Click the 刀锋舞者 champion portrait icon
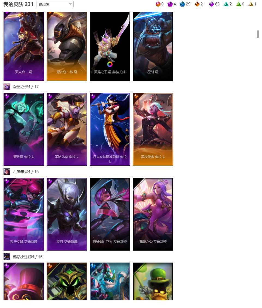 (x=7, y=172)
